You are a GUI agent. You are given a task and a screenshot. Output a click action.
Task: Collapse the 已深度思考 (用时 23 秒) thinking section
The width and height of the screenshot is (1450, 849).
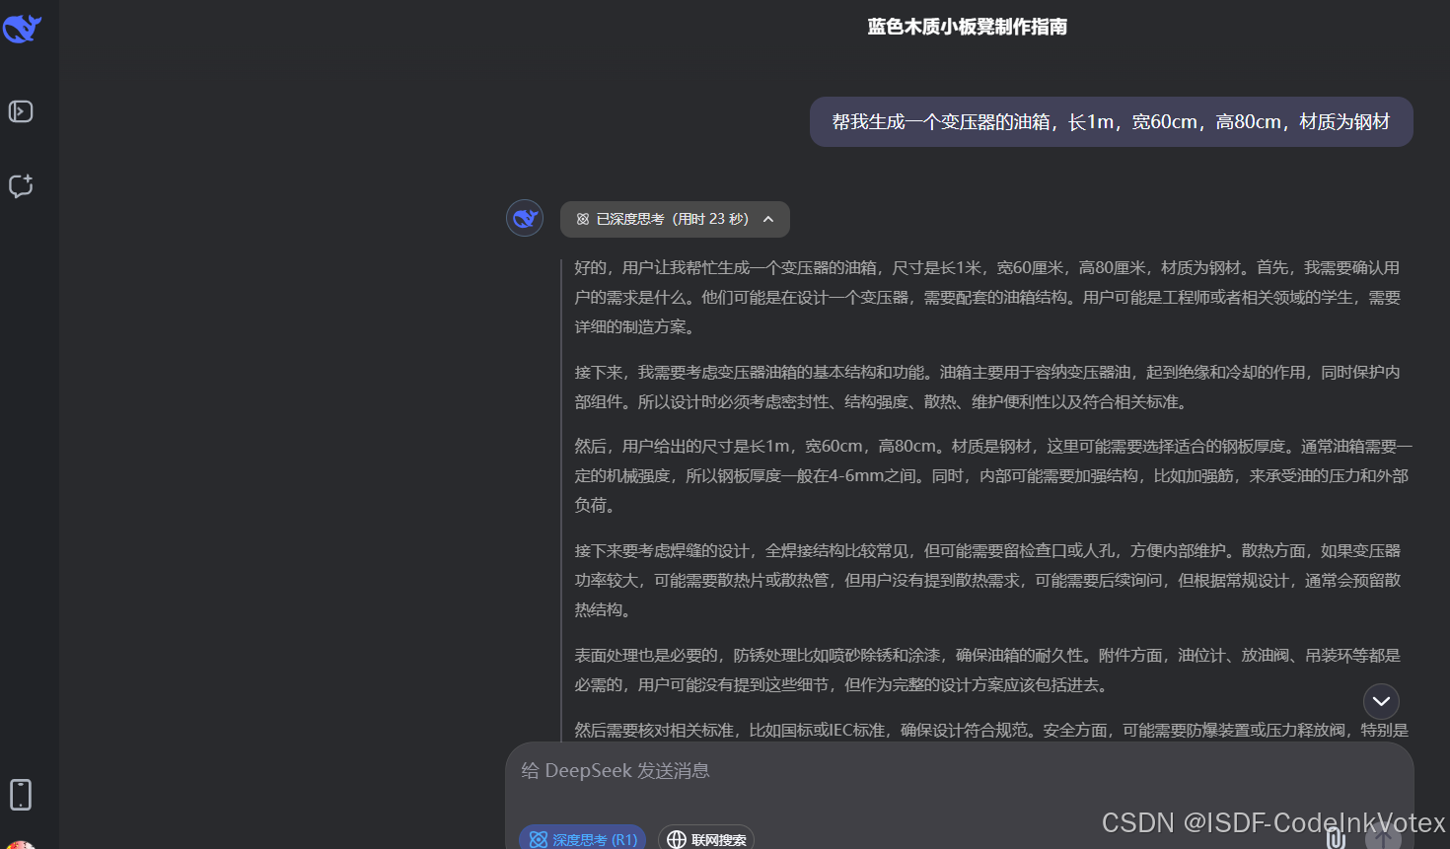675,219
